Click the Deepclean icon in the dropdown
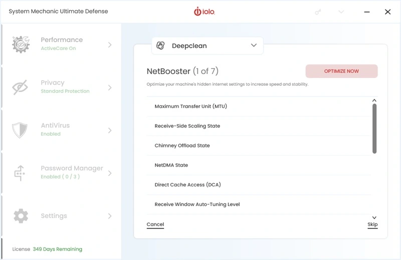401x260 pixels. (x=160, y=45)
